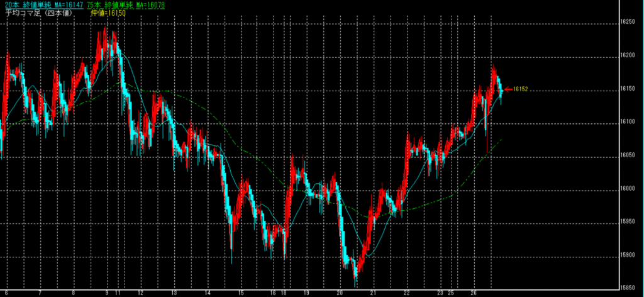Image resolution: width=644 pixels, height=297 pixels.
Task: Select date 15 on the time axis
Action: coord(241,293)
